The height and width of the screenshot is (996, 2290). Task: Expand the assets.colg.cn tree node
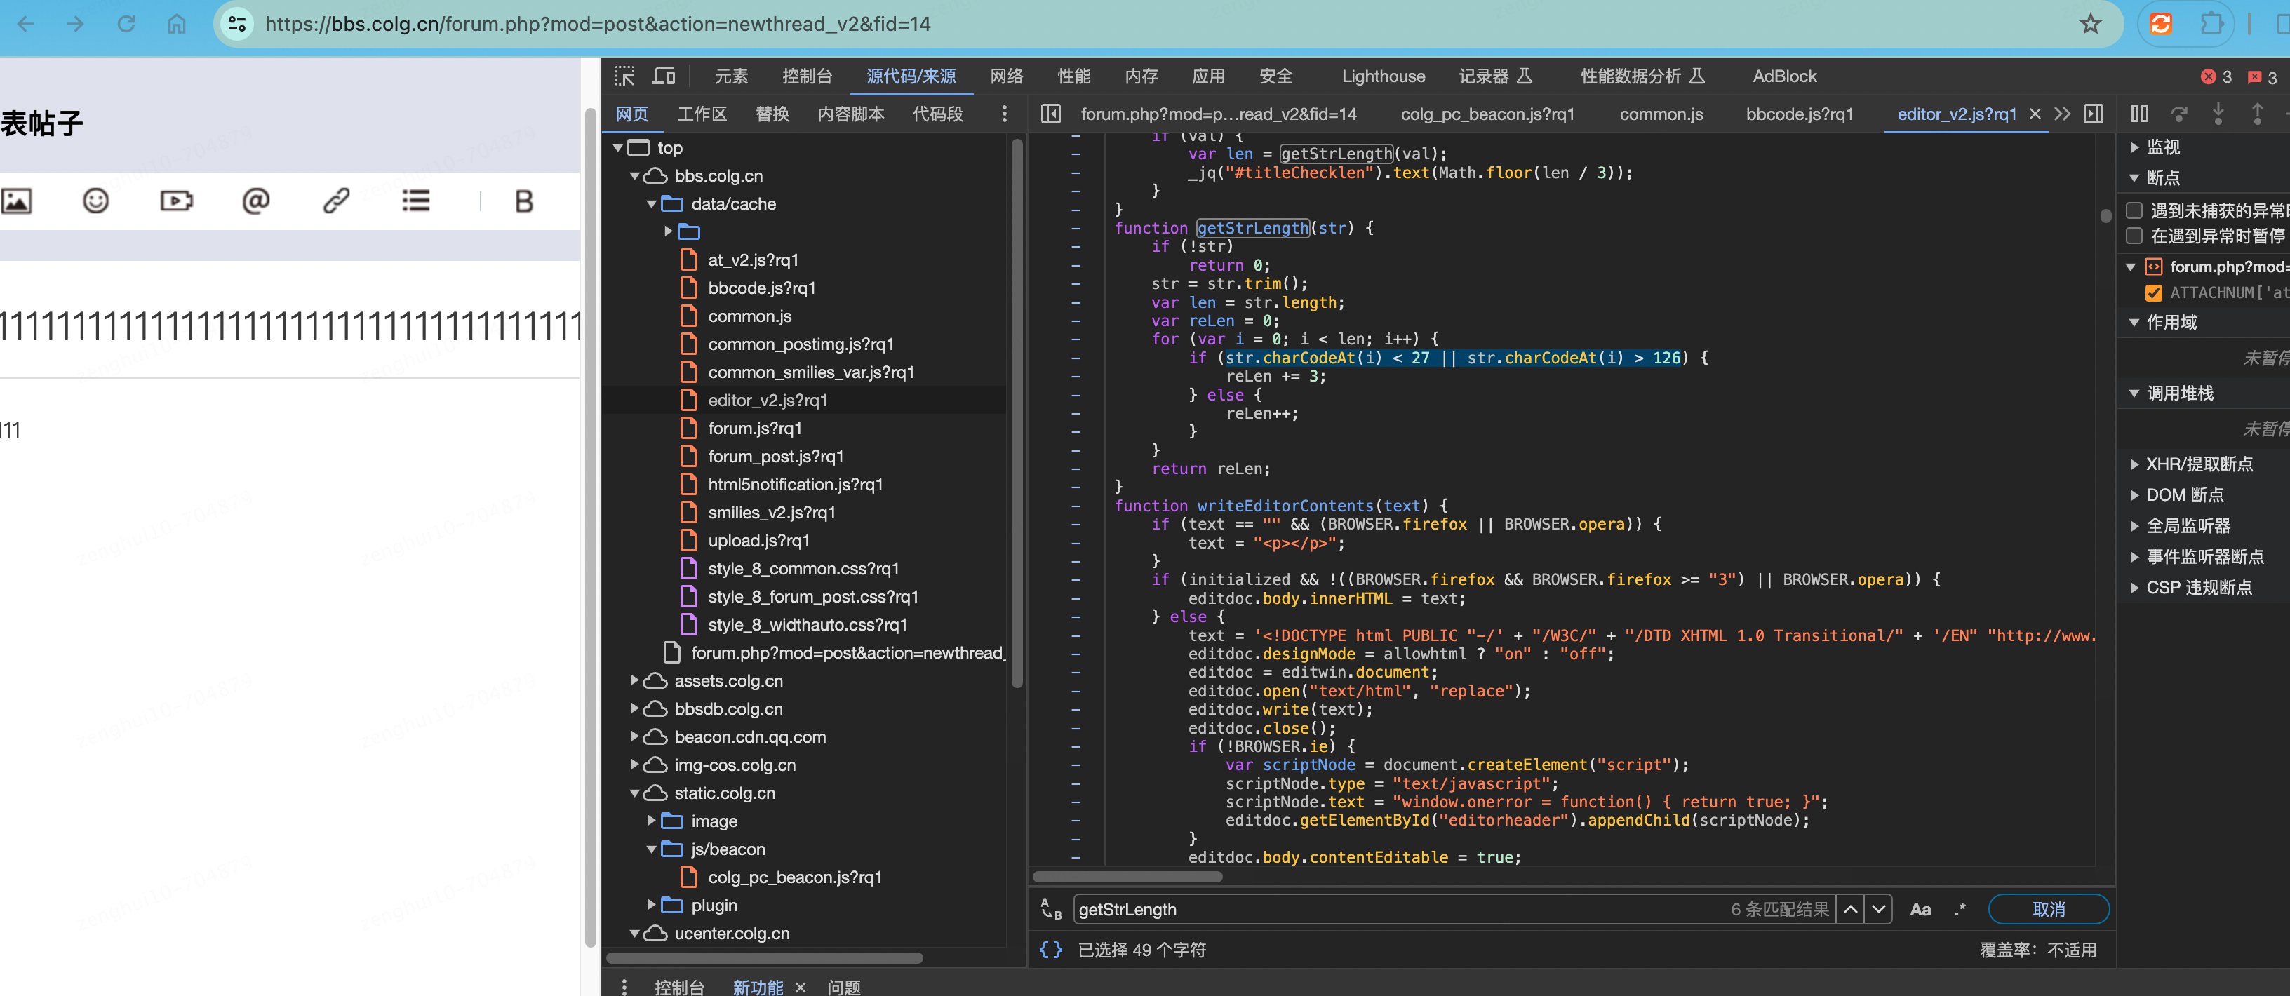(x=635, y=680)
